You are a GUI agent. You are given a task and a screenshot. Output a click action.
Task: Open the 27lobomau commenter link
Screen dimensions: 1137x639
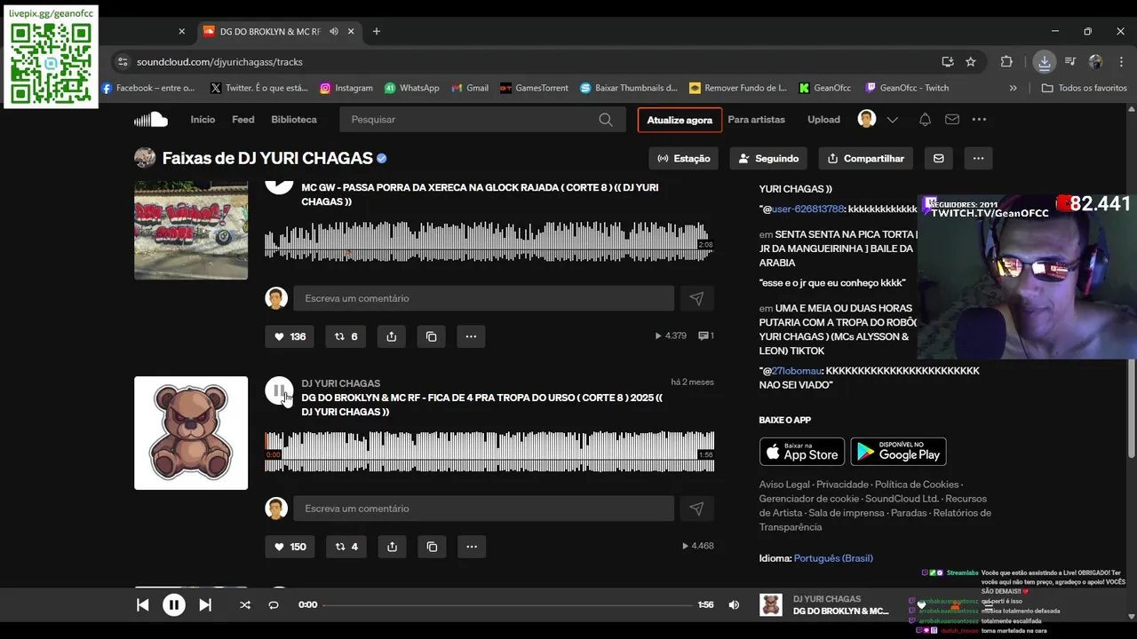pos(797,371)
